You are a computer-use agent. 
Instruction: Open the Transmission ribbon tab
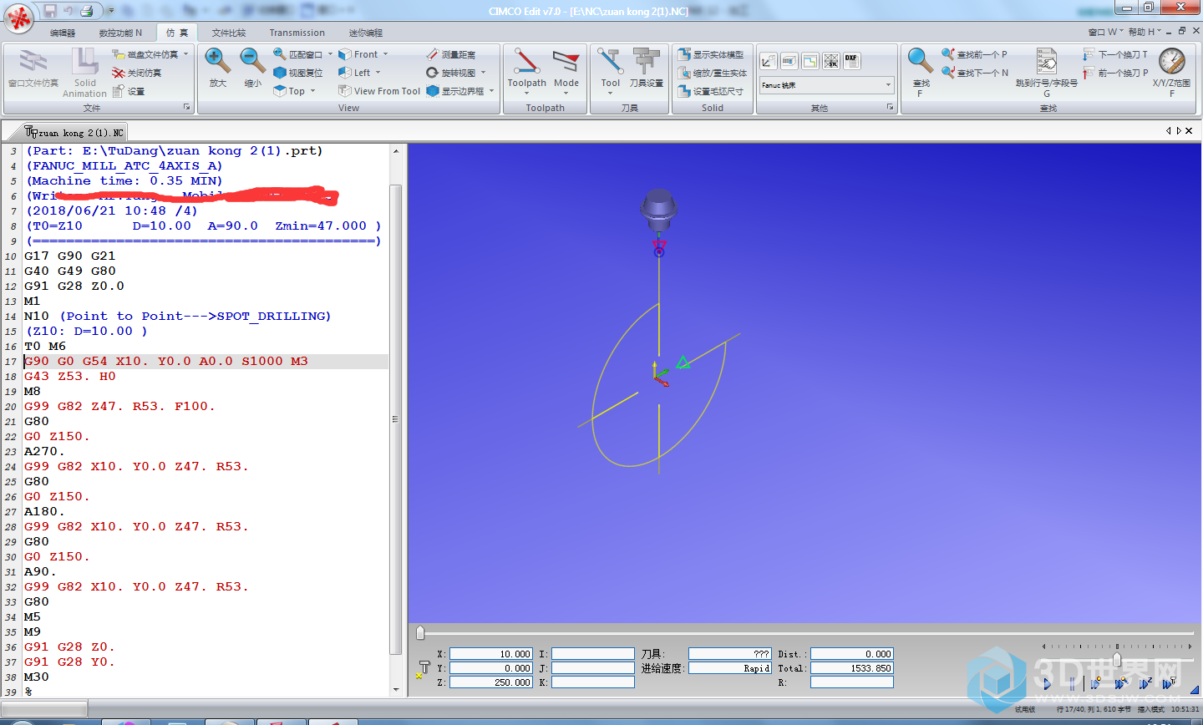(x=297, y=33)
